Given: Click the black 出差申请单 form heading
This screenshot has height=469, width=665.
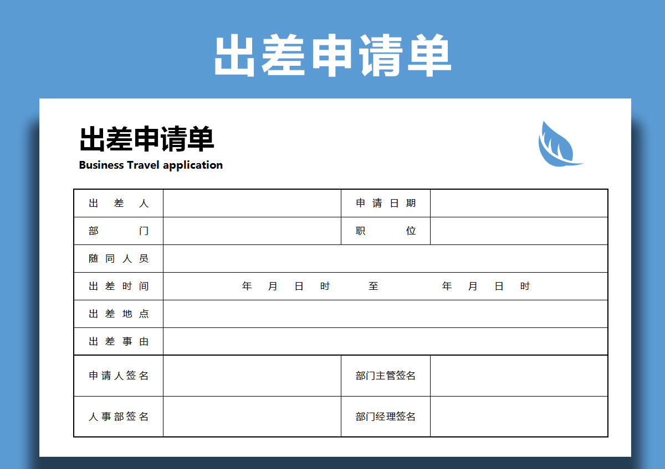Looking at the screenshot, I should [x=147, y=139].
